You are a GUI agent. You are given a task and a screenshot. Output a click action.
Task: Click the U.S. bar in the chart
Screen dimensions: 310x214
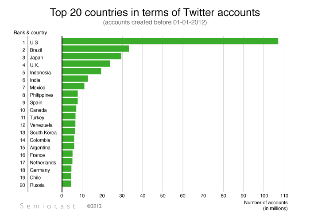click(170, 41)
